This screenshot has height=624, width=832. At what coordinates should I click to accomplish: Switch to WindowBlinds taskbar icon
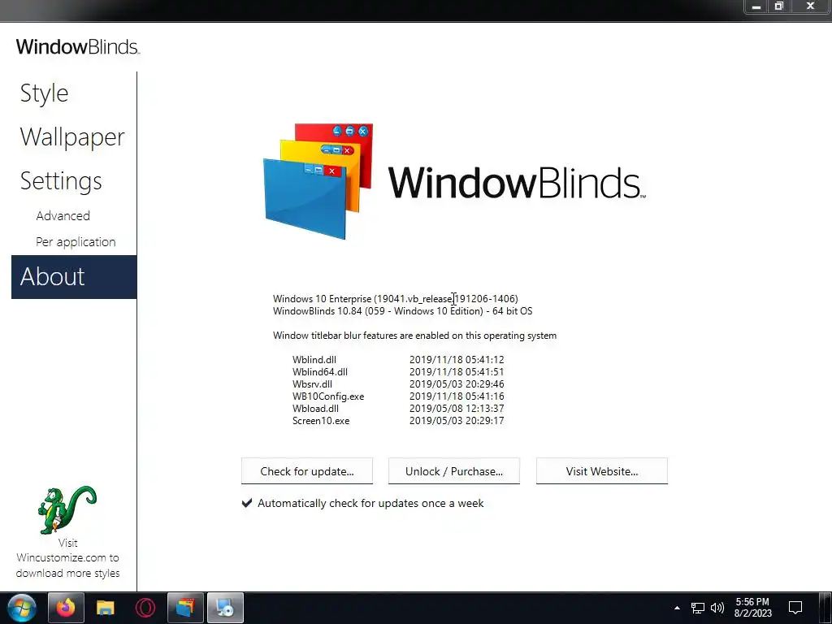pyautogui.click(x=185, y=608)
